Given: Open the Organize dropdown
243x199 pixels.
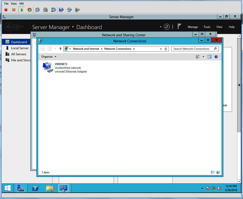Looking at the screenshot, I should click(49, 57).
